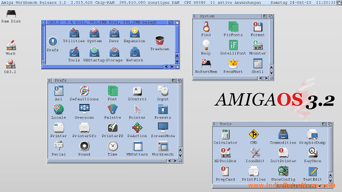This screenshot has width=342, height=192.
Task: Click the Prefs window scroll down arrow
Action: [x=180, y=155]
